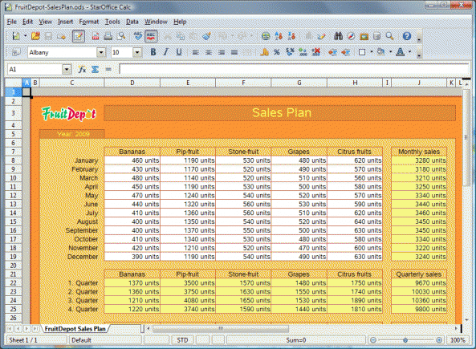Click the zoom slider in status bar
476x349 pixels.
(x=406, y=340)
